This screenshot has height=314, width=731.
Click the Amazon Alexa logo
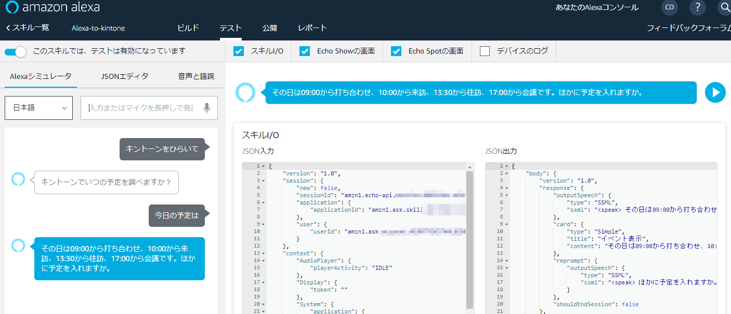(53, 7)
